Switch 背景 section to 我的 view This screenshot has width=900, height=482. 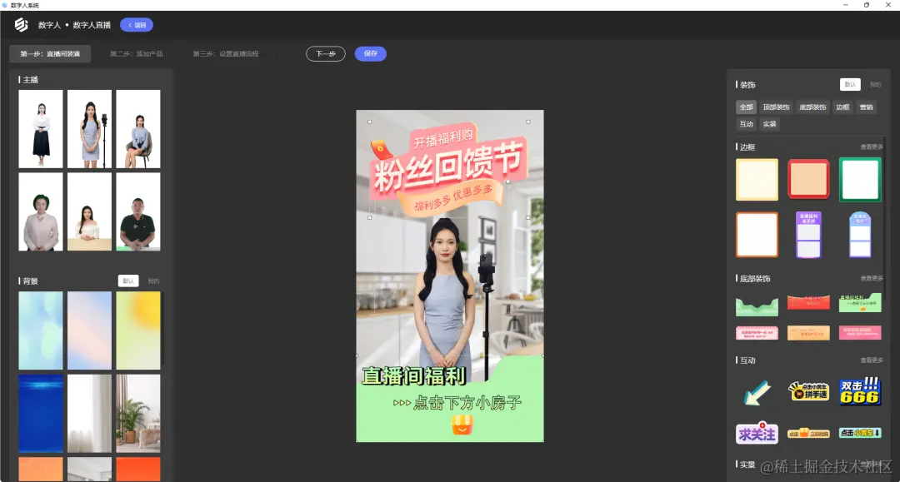coord(155,281)
